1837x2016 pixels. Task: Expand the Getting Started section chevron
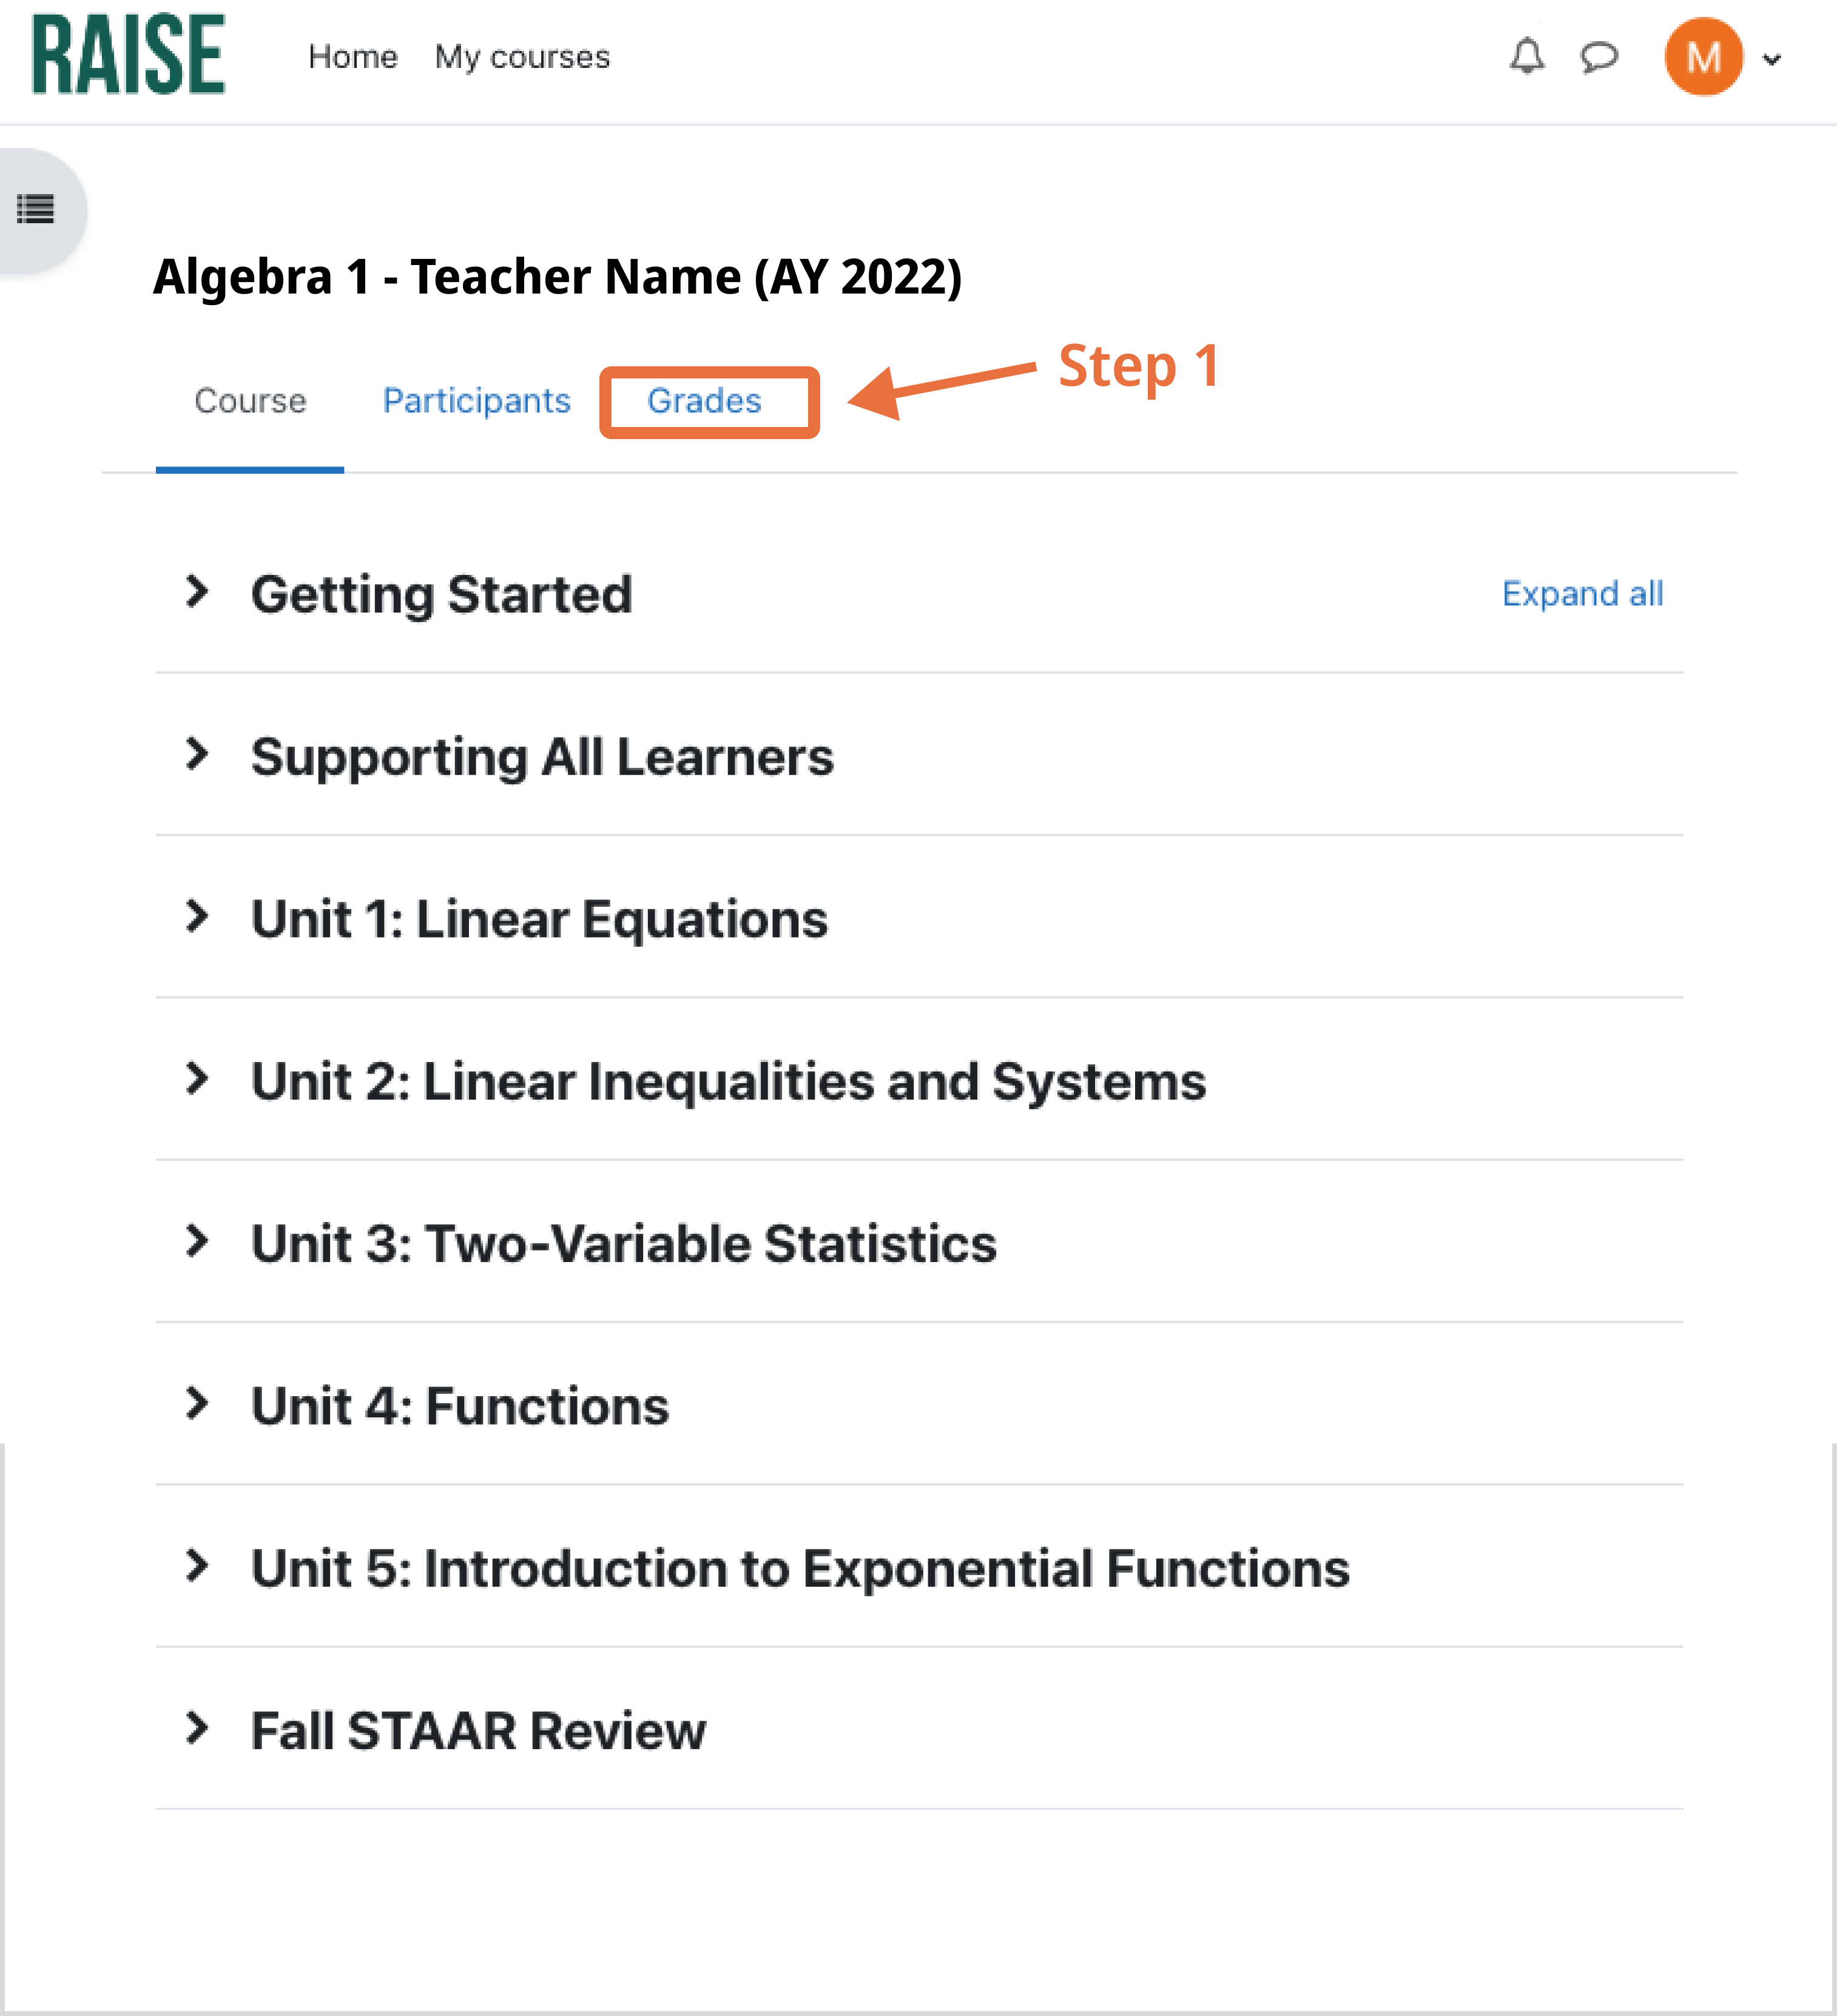pyautogui.click(x=197, y=592)
